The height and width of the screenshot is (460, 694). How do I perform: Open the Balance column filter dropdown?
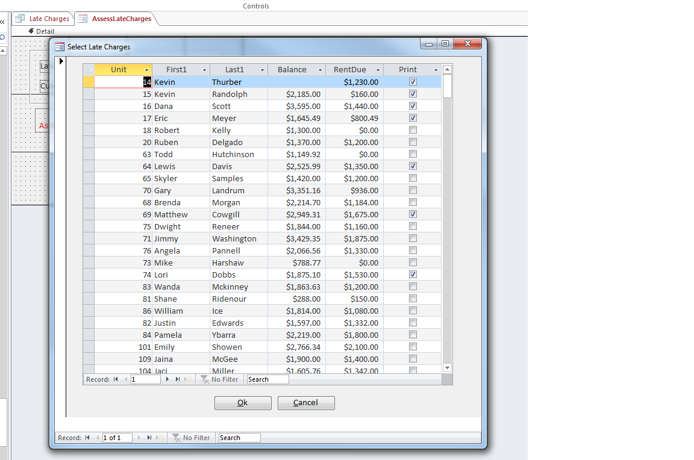(x=320, y=70)
